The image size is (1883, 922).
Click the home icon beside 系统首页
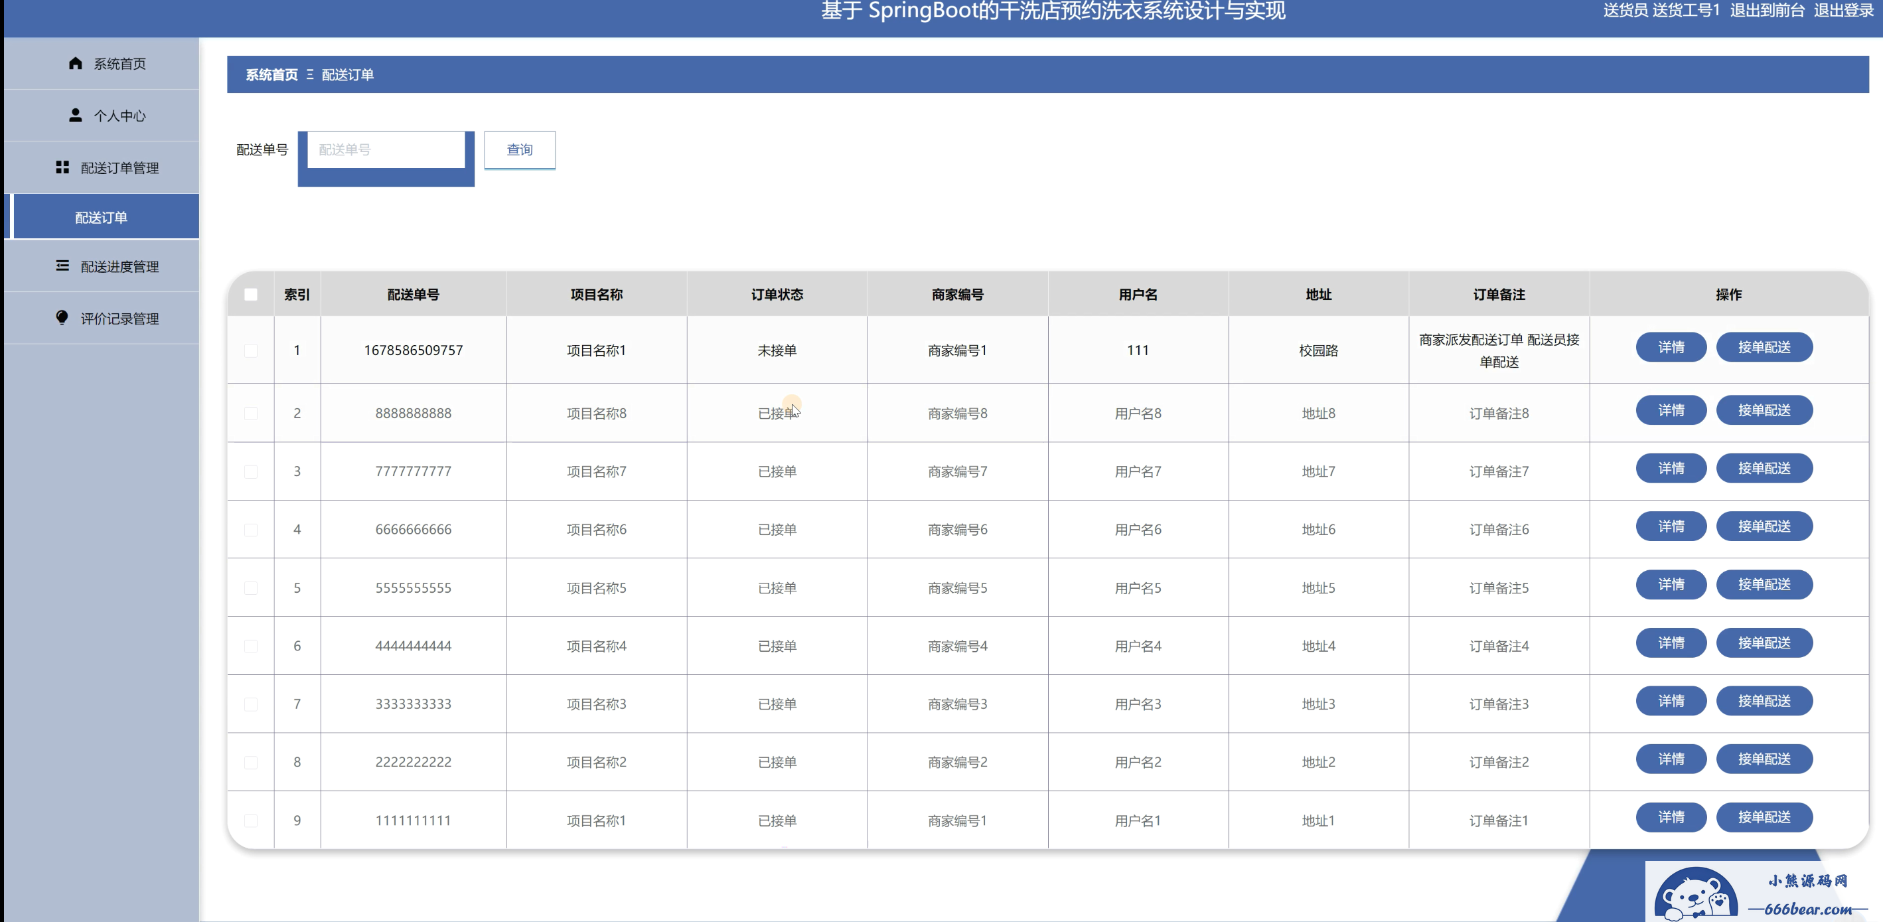pos(75,63)
